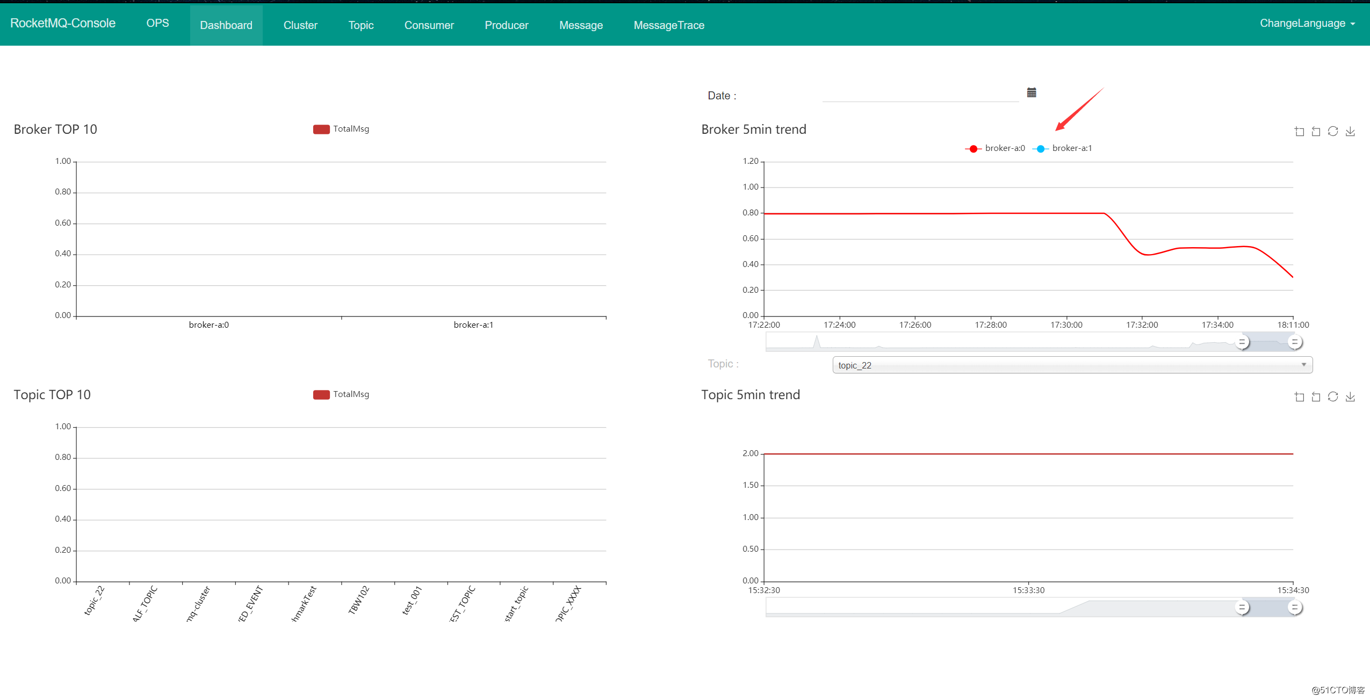The width and height of the screenshot is (1370, 700).
Task: Click the fullscreen icon for Broker 5min trend
Action: click(x=1300, y=132)
